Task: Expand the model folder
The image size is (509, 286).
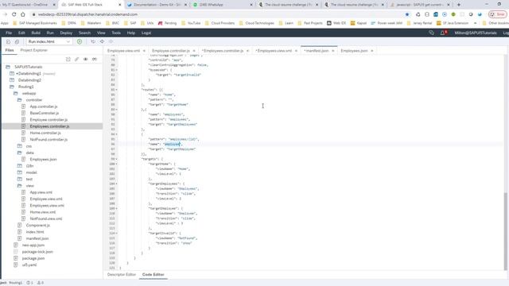Action: tap(19, 172)
